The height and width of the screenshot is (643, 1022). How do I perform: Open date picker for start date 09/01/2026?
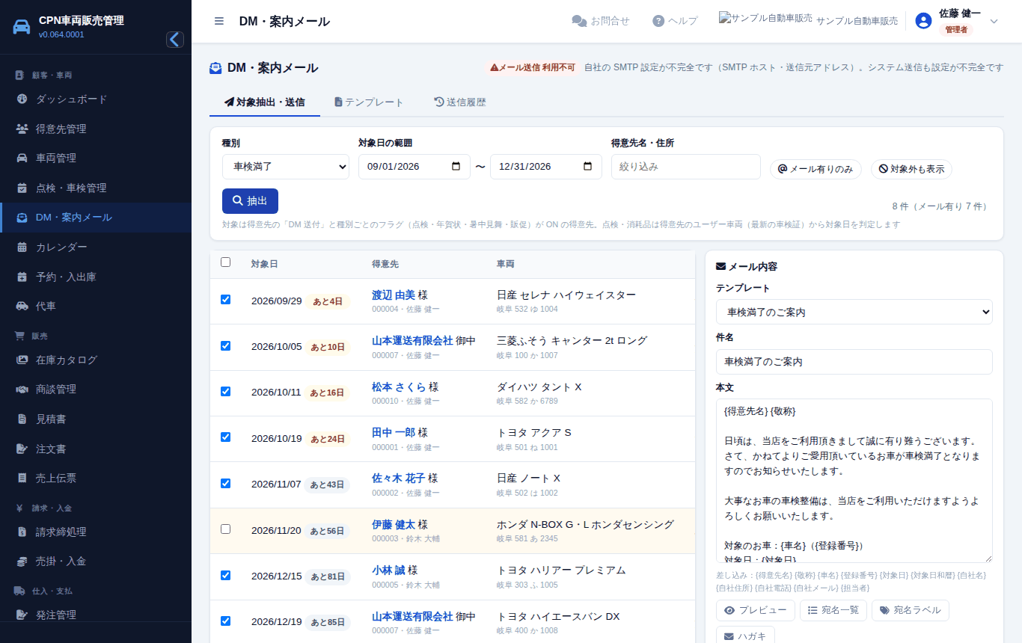[x=456, y=167]
